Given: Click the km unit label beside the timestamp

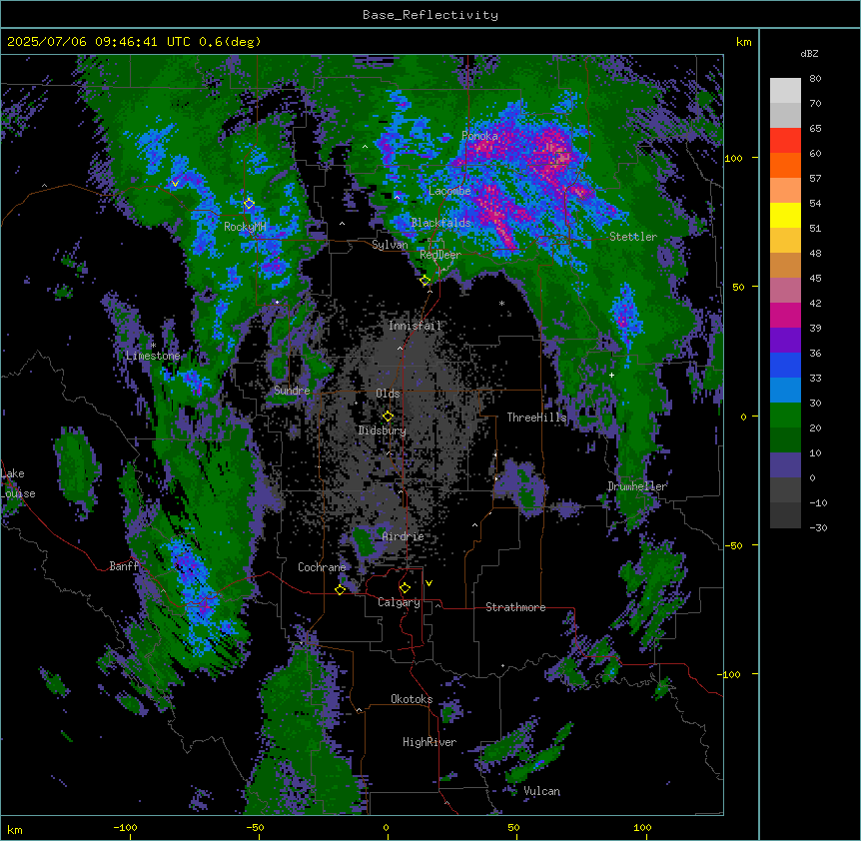Looking at the screenshot, I should (x=744, y=42).
